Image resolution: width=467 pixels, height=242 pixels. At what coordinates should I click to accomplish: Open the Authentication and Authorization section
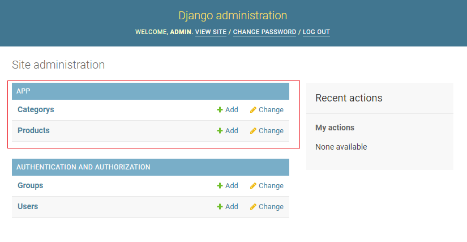point(83,167)
